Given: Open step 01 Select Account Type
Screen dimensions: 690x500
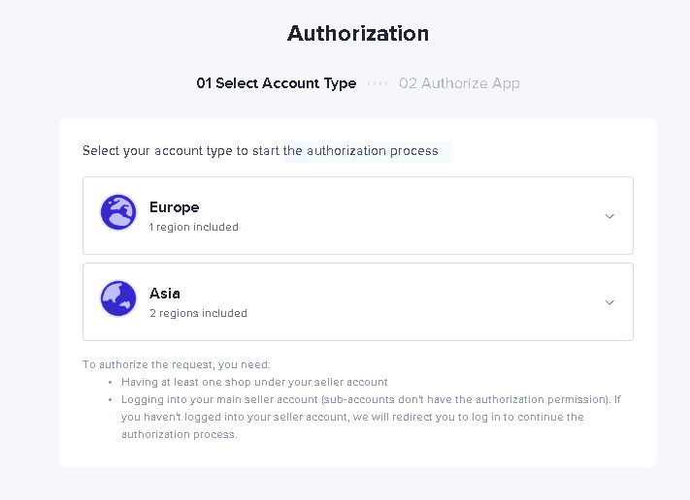Looking at the screenshot, I should pyautogui.click(x=277, y=83).
